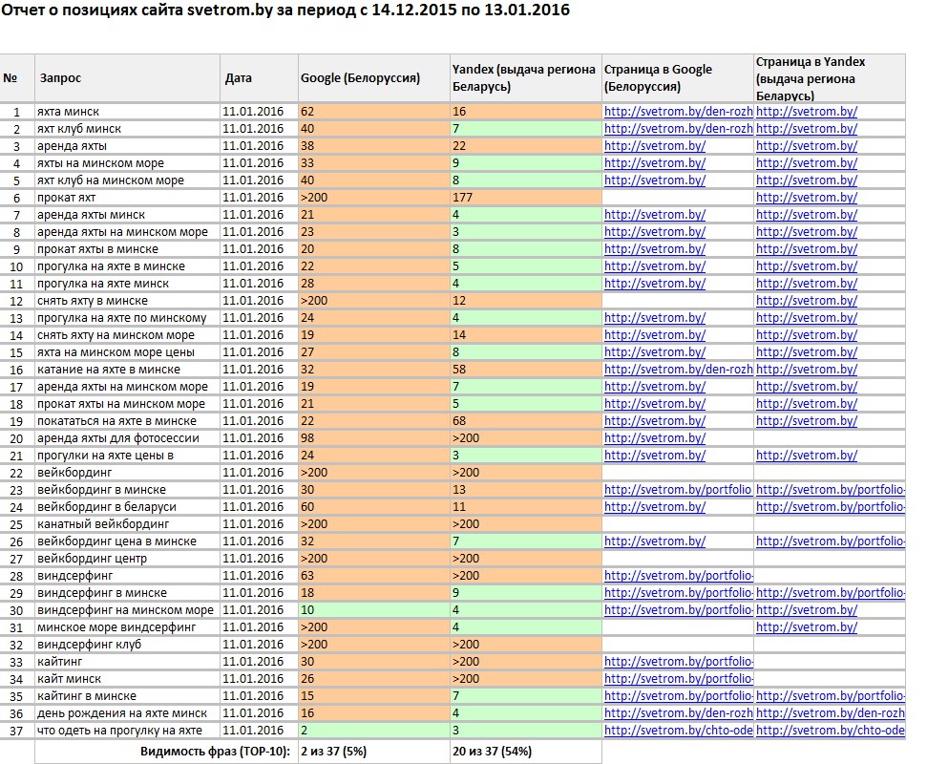Open Google portfolio link for 'вейкбординг в минске'
Viewport: 927px width, 764px height.
click(678, 490)
